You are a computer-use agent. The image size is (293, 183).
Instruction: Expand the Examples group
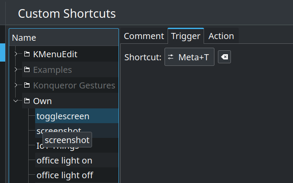coord(16,70)
